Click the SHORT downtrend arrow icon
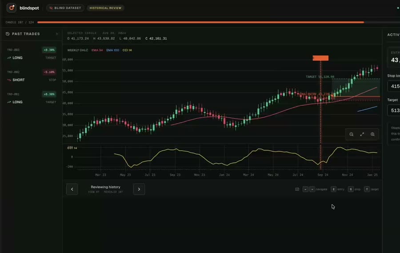 click(9, 80)
